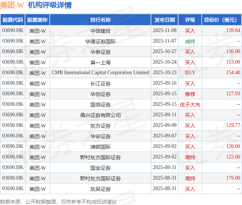Screen dimensions: 242x205
Task: Click the 评级 column header
Action: (x=190, y=20)
